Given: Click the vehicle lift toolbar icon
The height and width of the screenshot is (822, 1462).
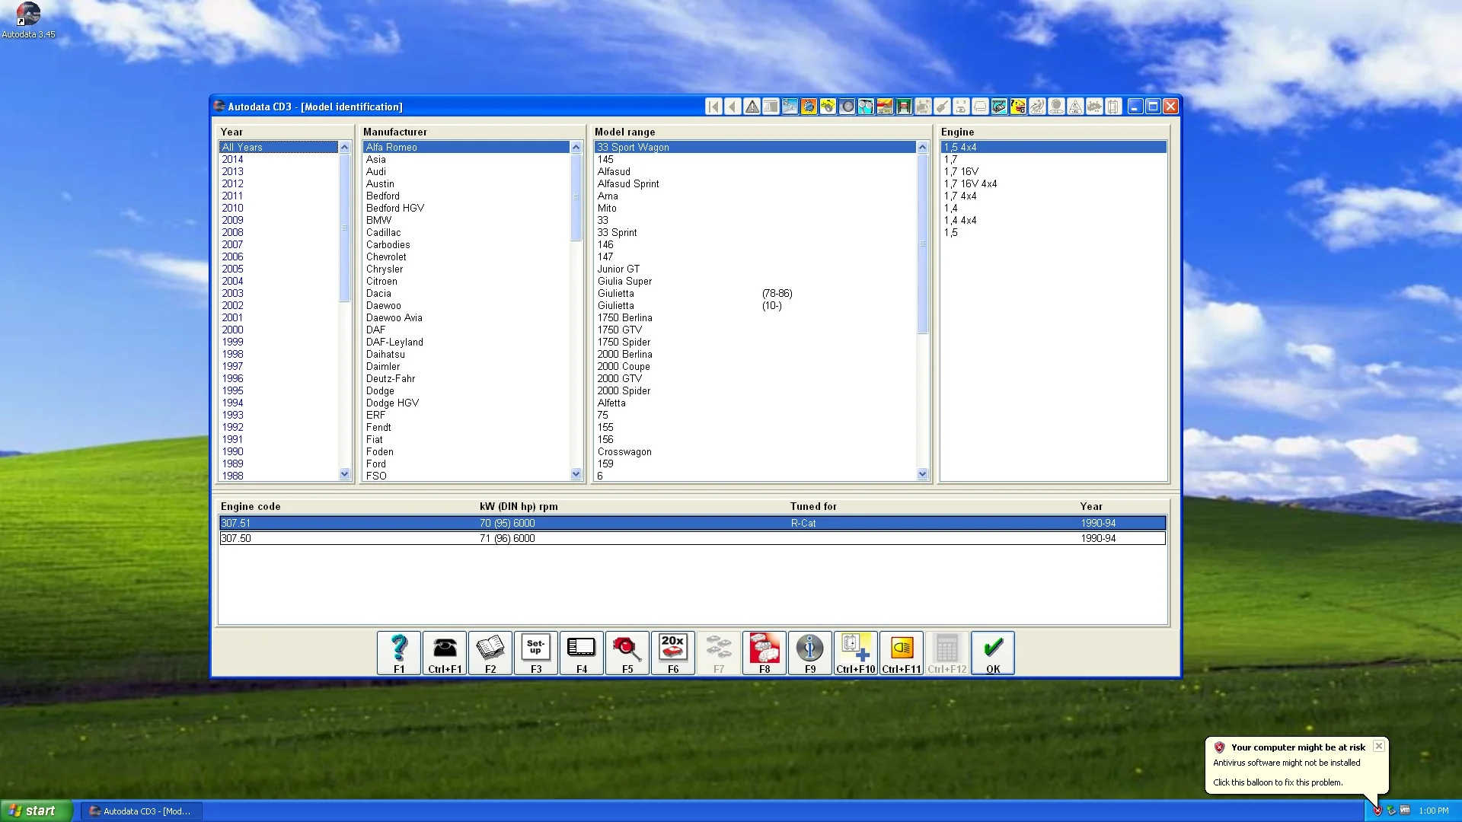Looking at the screenshot, I should tap(904, 107).
